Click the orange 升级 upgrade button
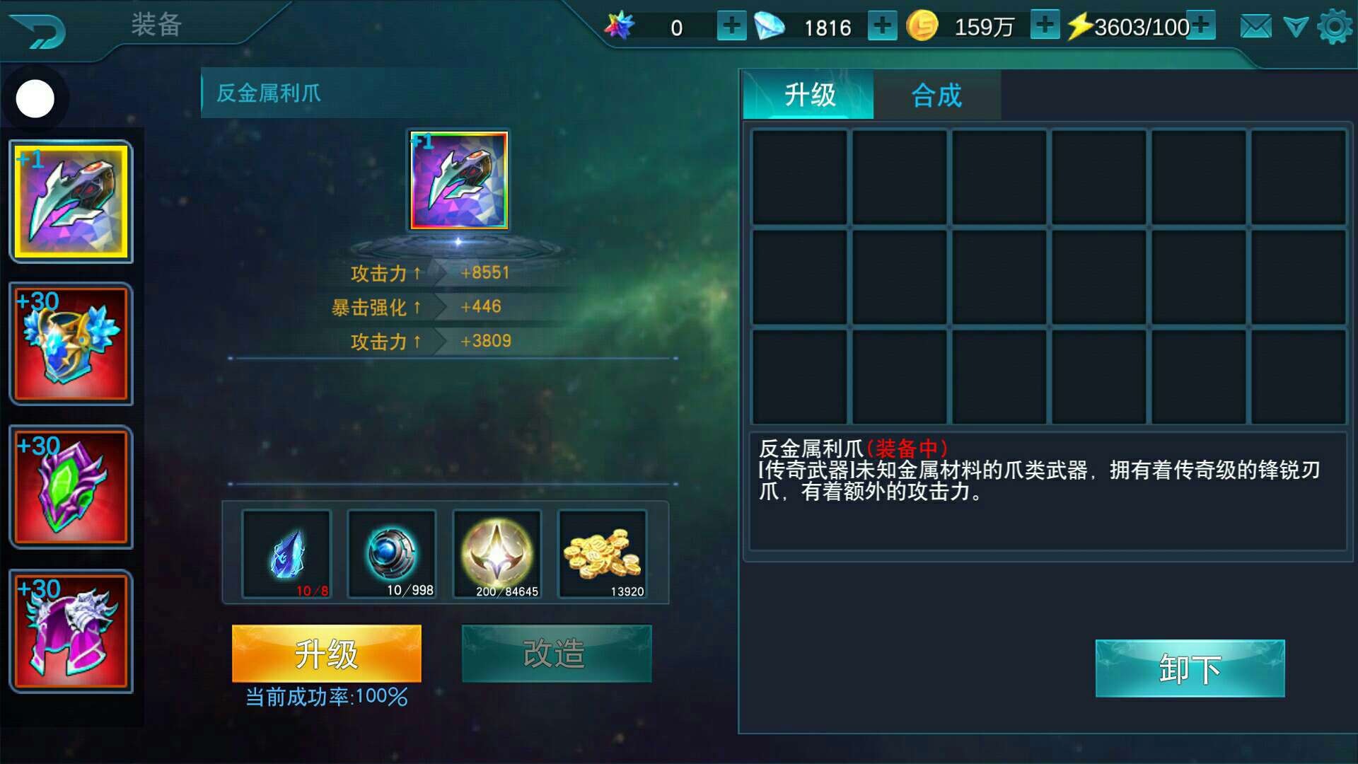 [x=327, y=654]
